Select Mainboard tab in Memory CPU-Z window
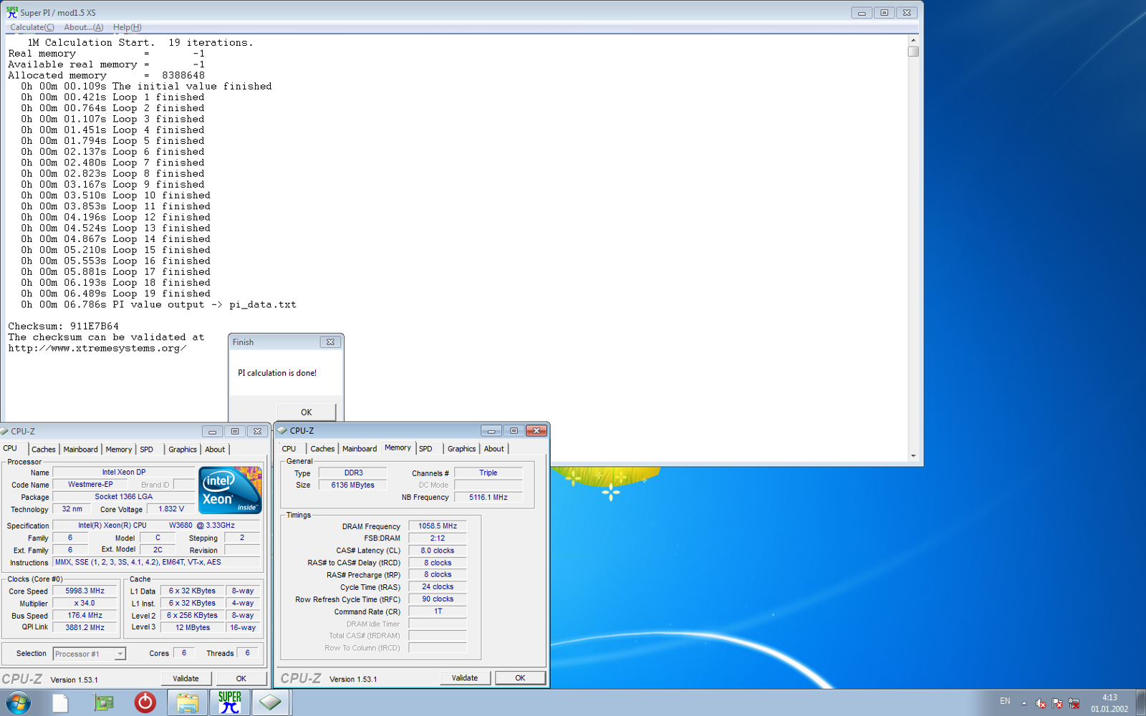 [x=360, y=448]
